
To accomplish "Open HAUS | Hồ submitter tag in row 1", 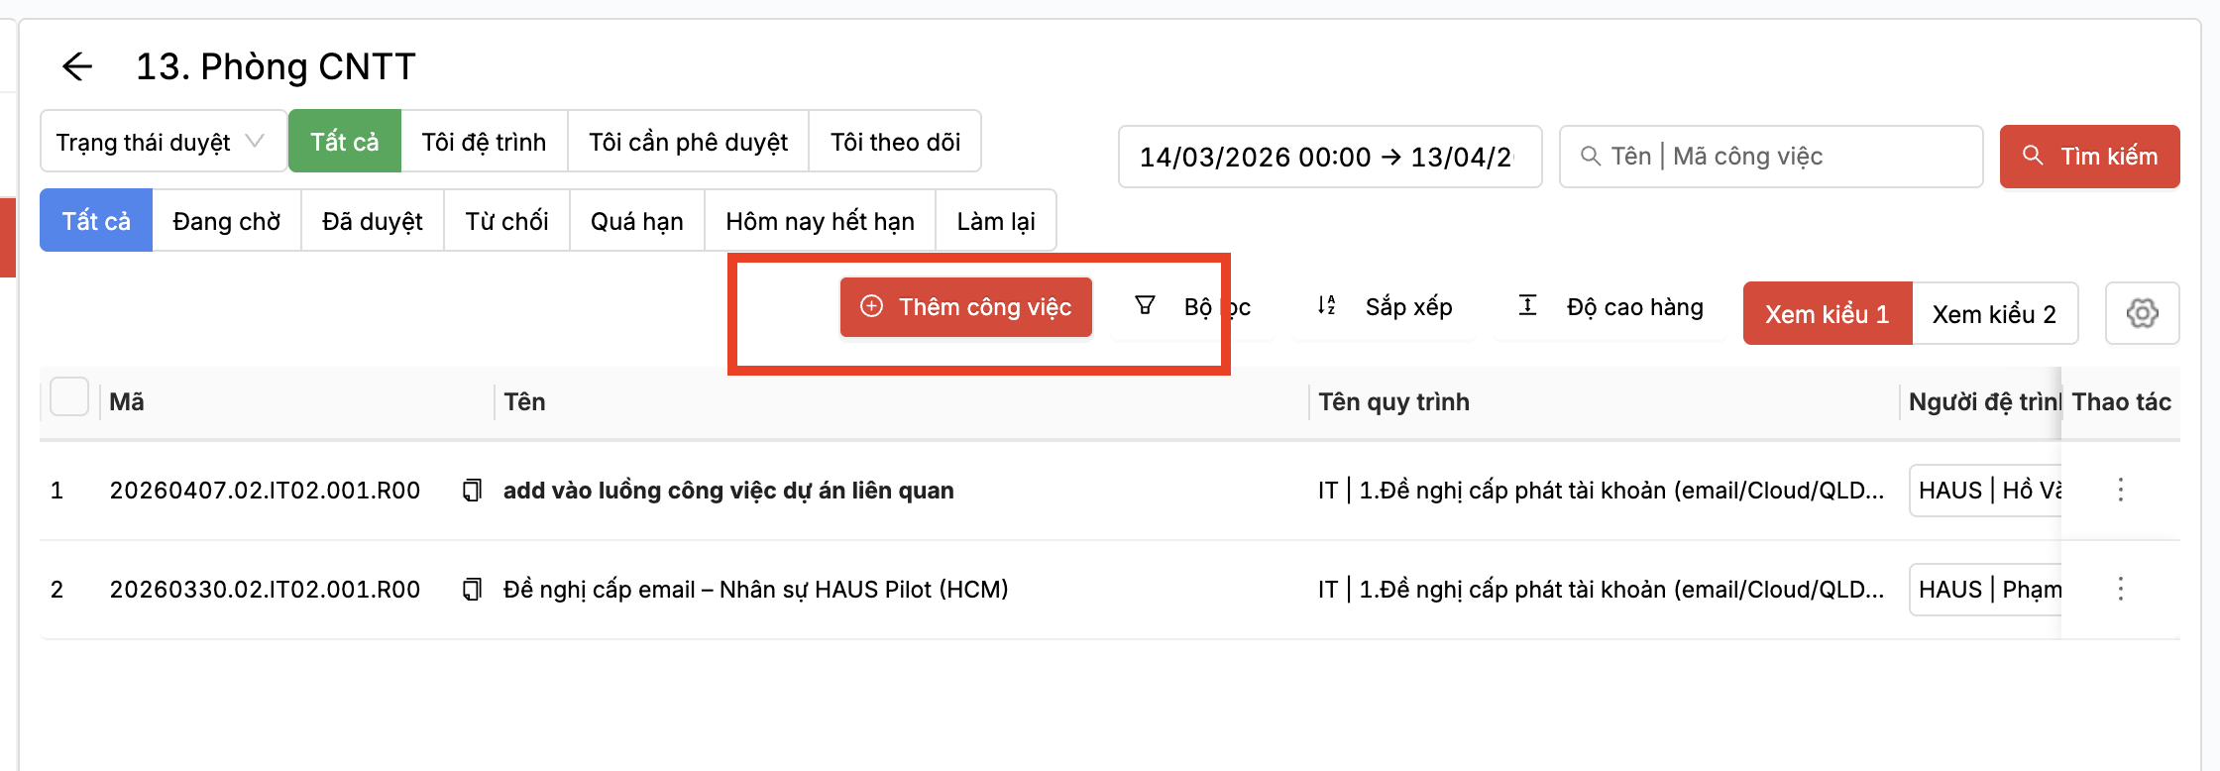I will [1984, 491].
